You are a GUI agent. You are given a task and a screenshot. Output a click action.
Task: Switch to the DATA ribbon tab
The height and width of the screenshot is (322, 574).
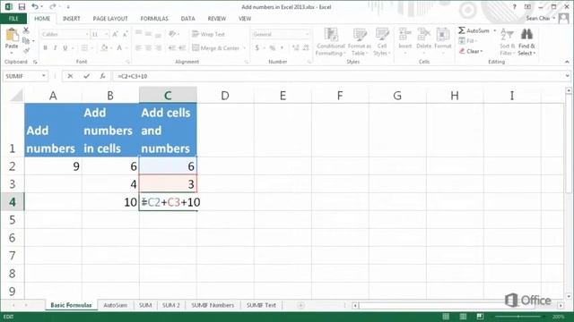tap(187, 18)
